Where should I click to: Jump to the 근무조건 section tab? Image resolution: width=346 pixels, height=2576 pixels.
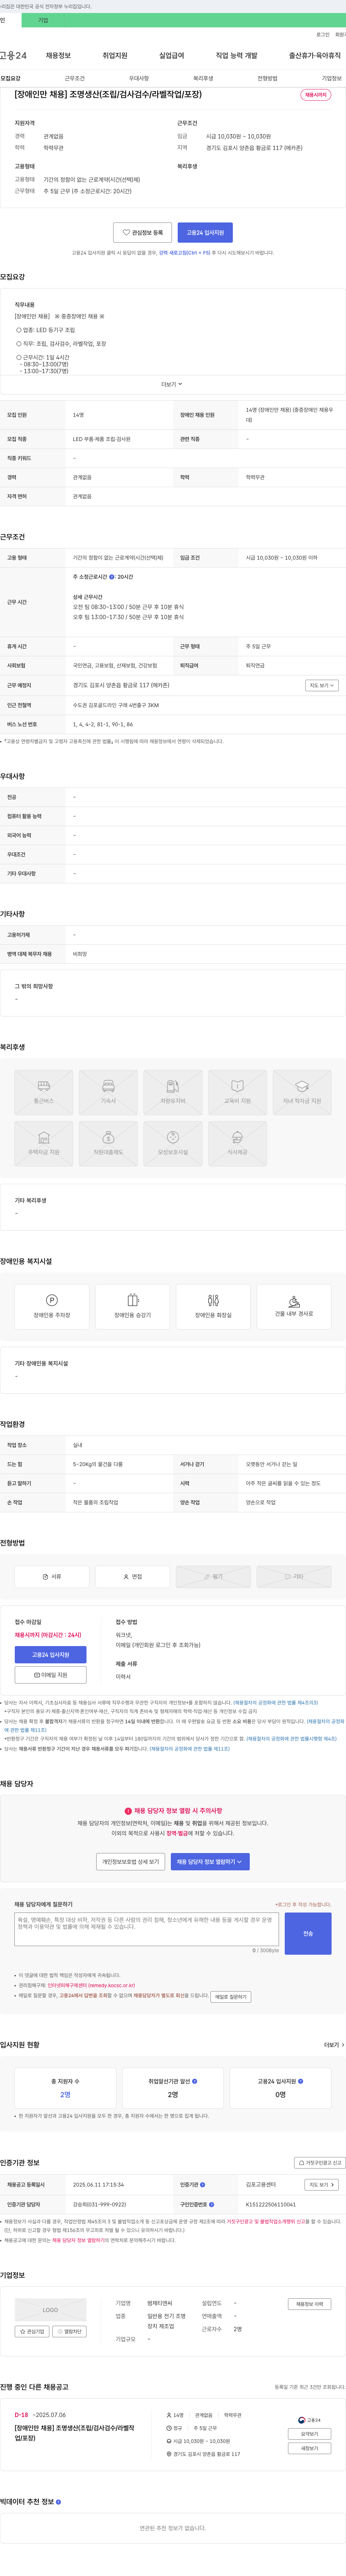click(x=75, y=78)
